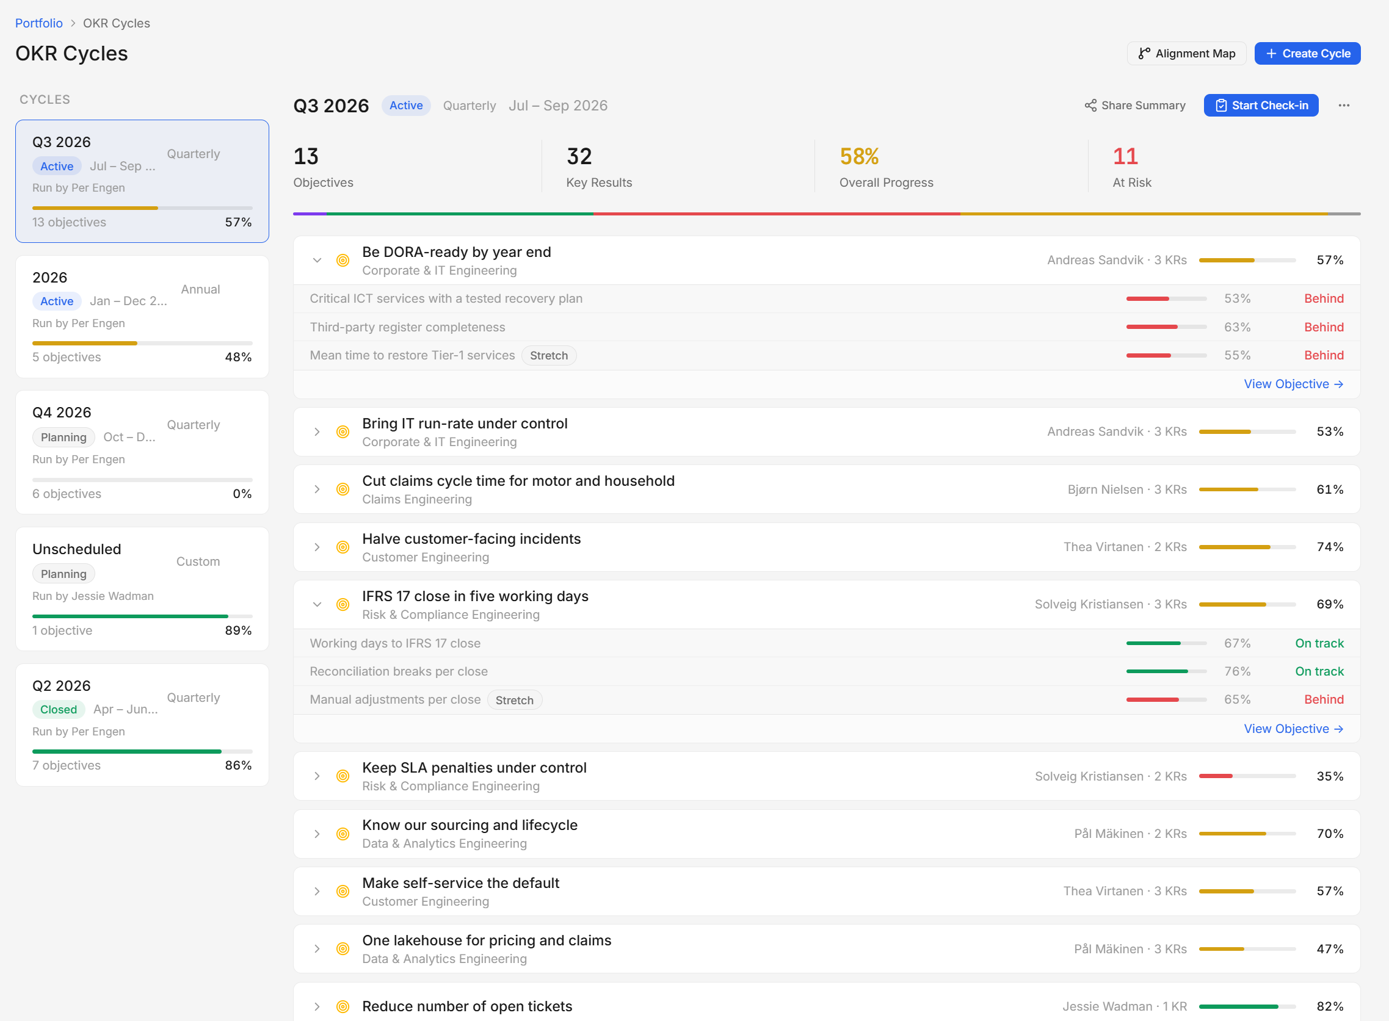Select the Q3 2026 cycle card
1389x1021 pixels.
tap(142, 181)
